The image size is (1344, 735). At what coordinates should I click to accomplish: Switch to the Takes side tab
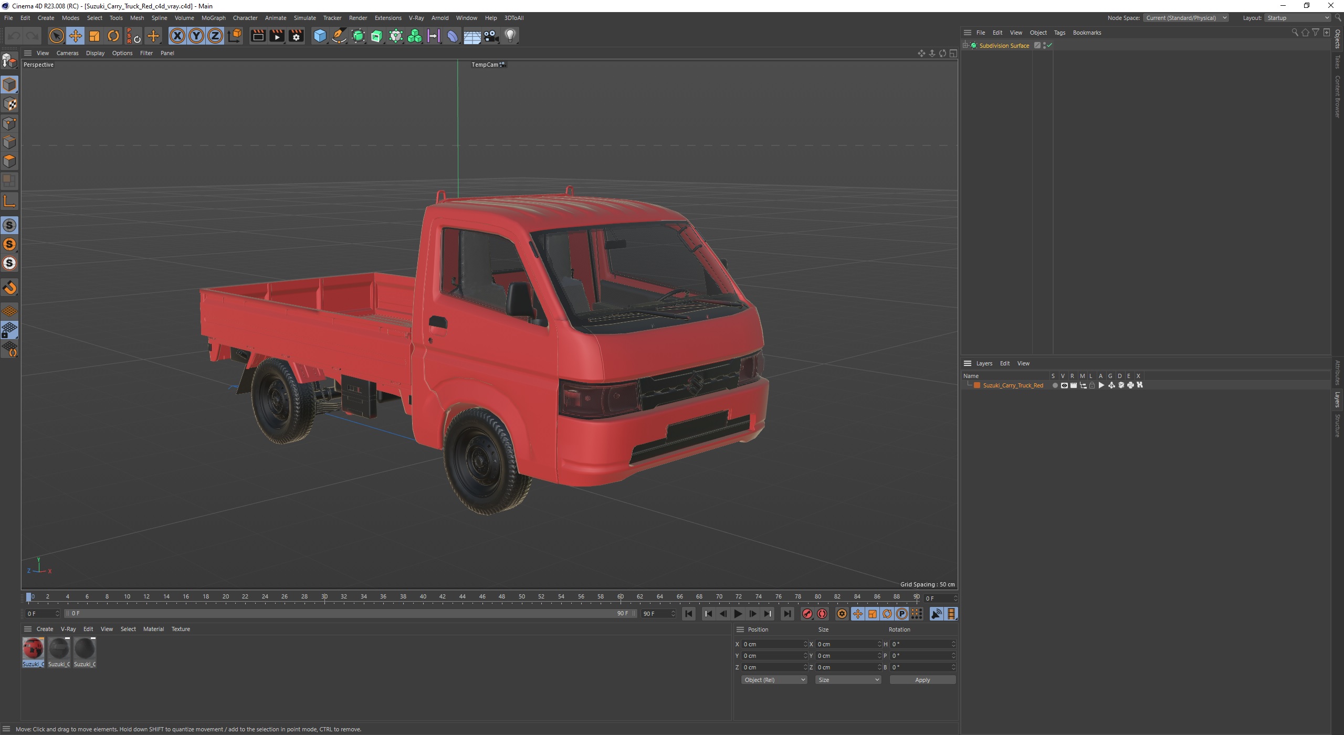pos(1337,61)
